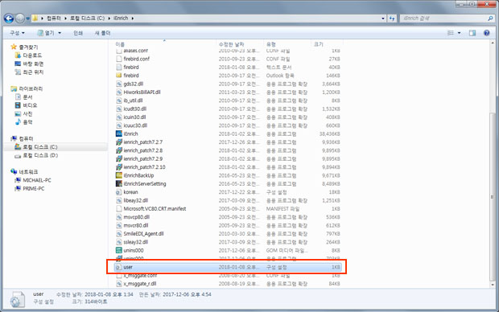Image resolution: width=499 pixels, height=312 pixels.
Task: Expand breadcrumb arrow after Computer (컴퓨터)
Action: click(x=65, y=18)
